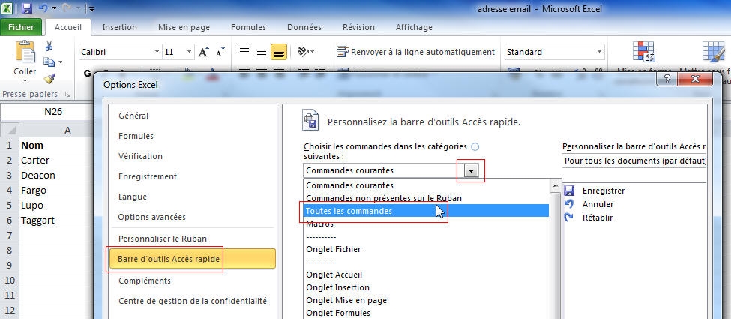The image size is (731, 319).
Task: Switch to the Insertion ribbon tab
Action: point(119,27)
